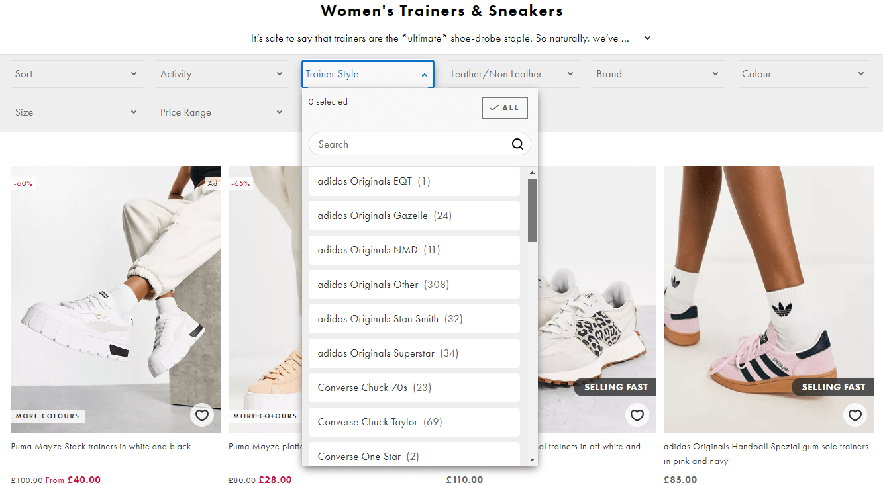Click the £28.00 sale price
The height and width of the screenshot is (485, 883).
(x=276, y=480)
